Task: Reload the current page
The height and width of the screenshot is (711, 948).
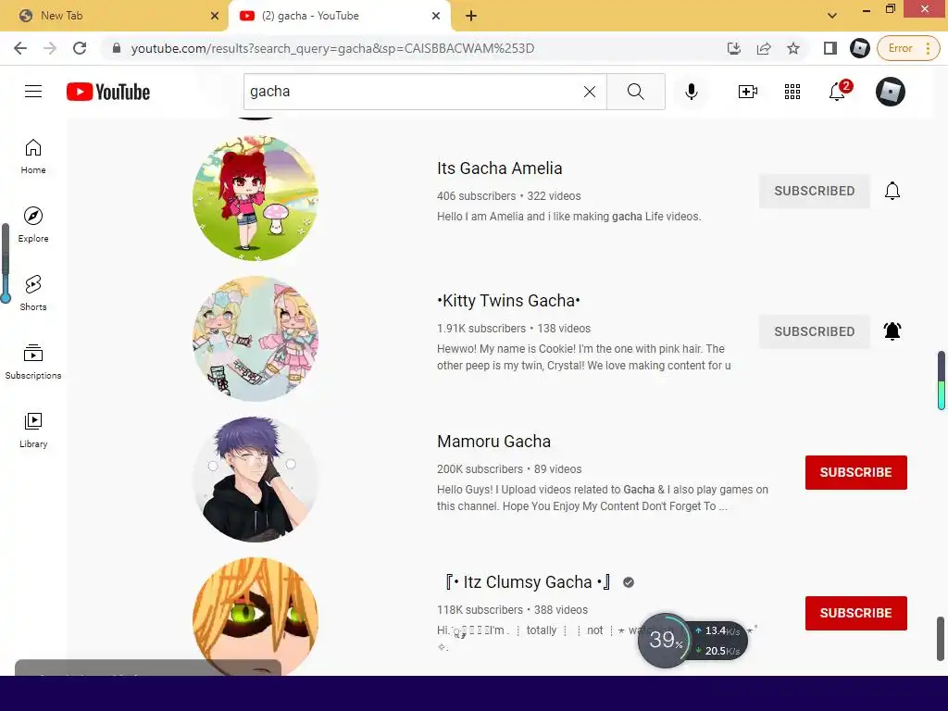Action: (x=80, y=48)
